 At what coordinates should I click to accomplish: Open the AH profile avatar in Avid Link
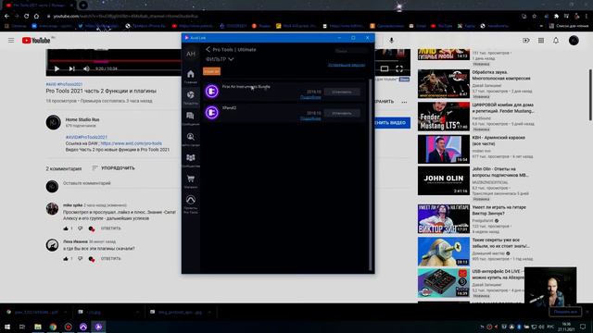coord(191,54)
